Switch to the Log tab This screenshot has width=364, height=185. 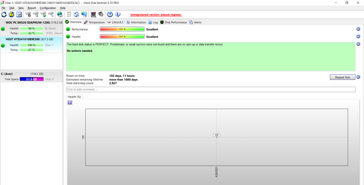pos(153,22)
